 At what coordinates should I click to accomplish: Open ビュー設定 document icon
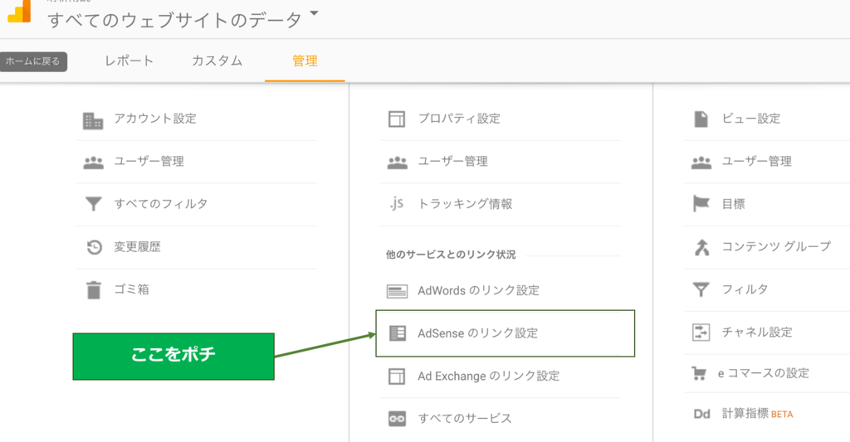pyautogui.click(x=701, y=119)
